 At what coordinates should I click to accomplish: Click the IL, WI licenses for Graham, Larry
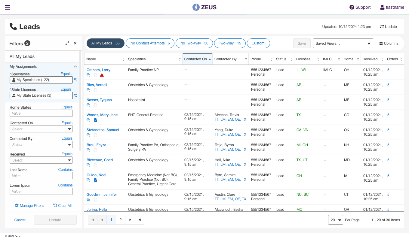(301, 70)
